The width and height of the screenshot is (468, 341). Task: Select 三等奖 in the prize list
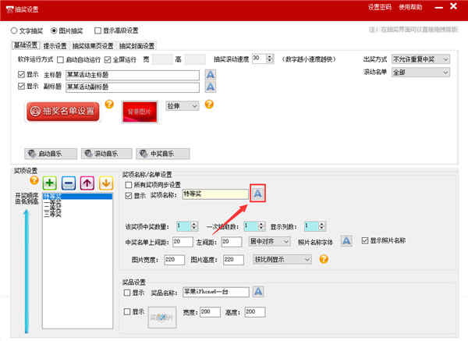coord(77,214)
